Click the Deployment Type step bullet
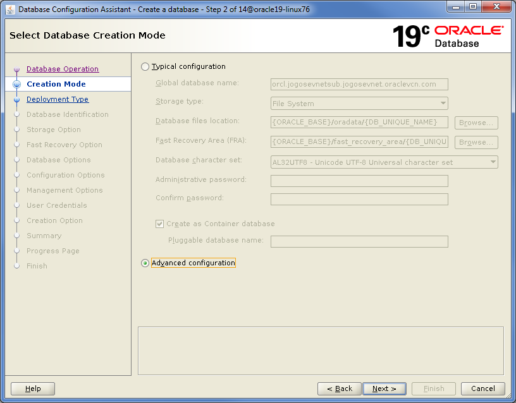516x403 pixels. 17,99
